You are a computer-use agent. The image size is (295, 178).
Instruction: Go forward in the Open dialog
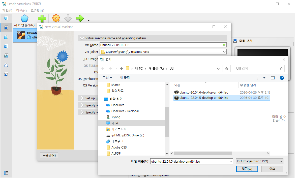[x=110, y=69]
